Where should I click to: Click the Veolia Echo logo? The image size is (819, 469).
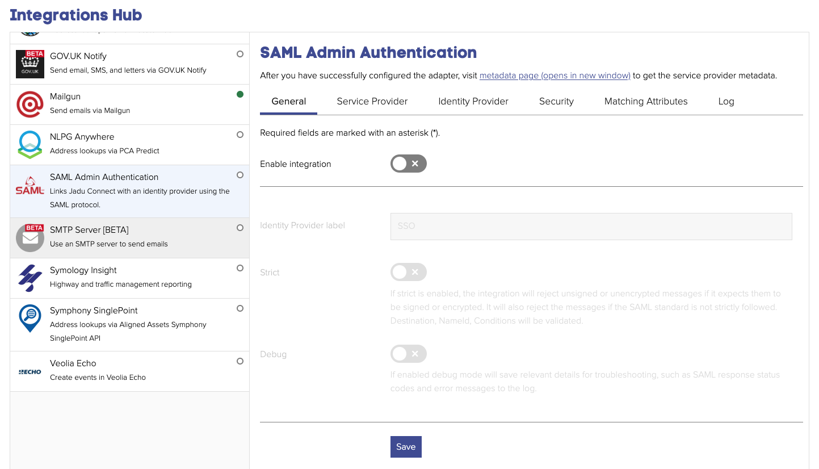30,371
